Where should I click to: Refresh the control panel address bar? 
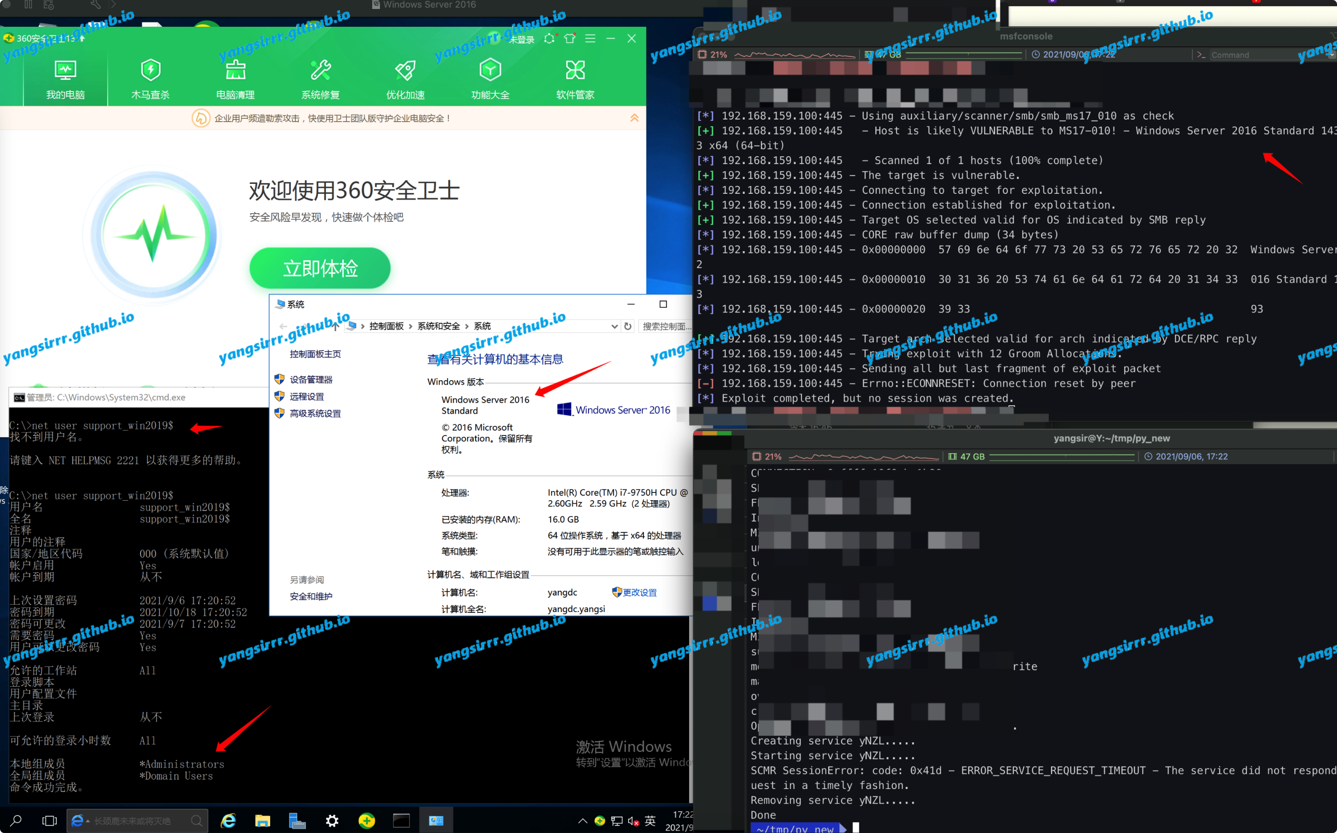click(x=628, y=326)
